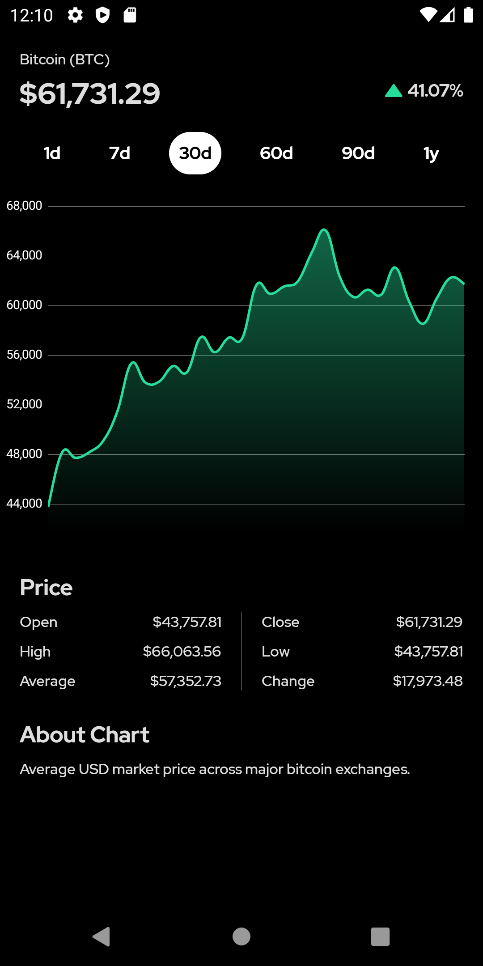Select the active 30d range pill
The height and width of the screenshot is (966, 483).
click(x=195, y=153)
